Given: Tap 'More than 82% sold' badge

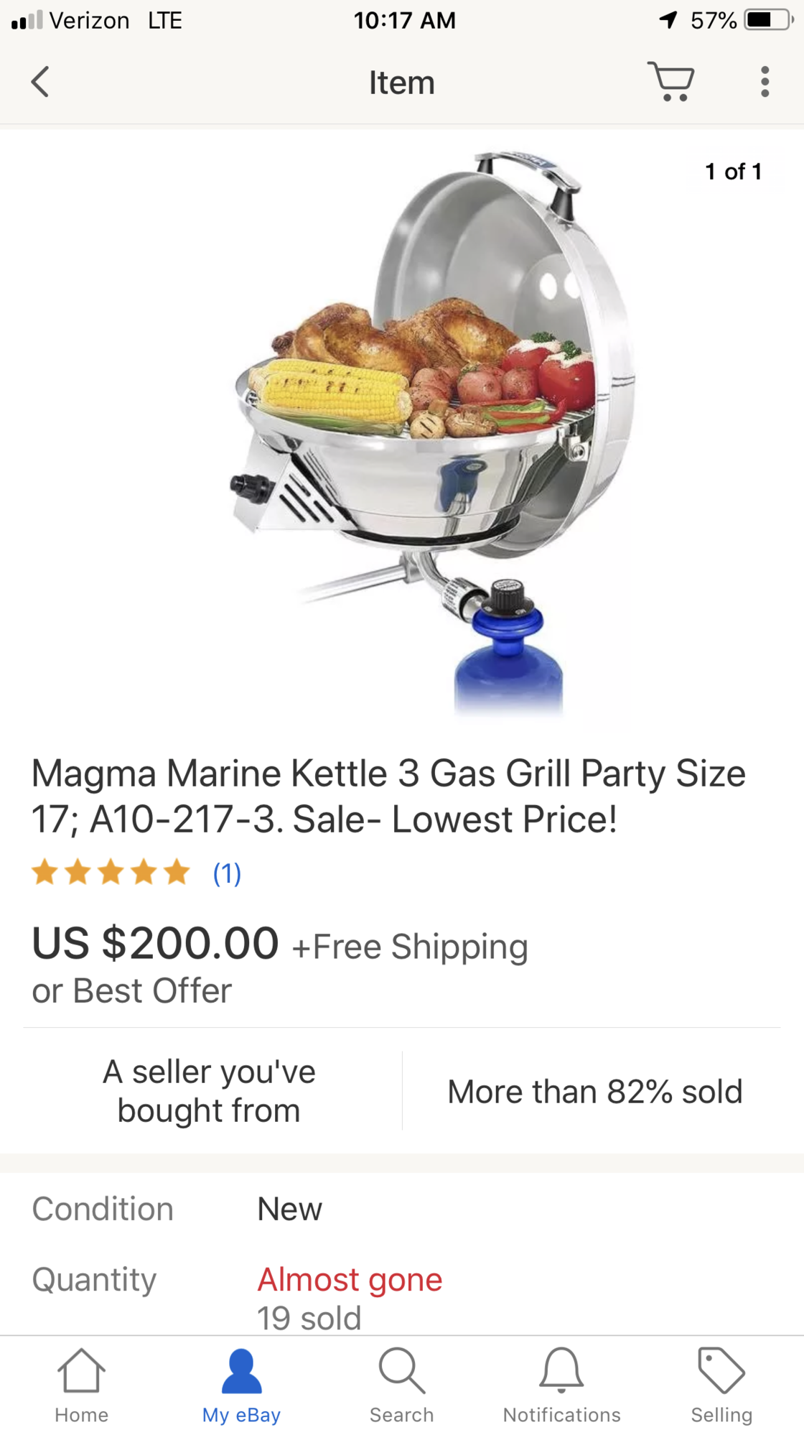Looking at the screenshot, I should tap(595, 1092).
